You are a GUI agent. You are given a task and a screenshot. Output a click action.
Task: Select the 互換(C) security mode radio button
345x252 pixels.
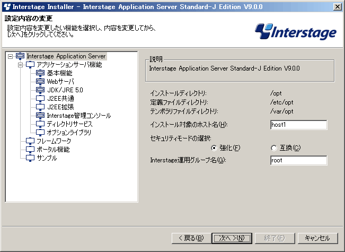tap(273, 148)
